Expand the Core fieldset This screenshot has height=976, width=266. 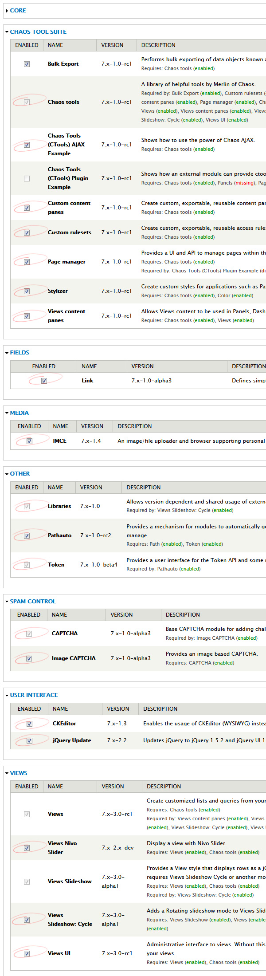(x=18, y=10)
